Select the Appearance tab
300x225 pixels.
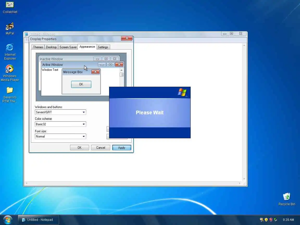pyautogui.click(x=87, y=47)
